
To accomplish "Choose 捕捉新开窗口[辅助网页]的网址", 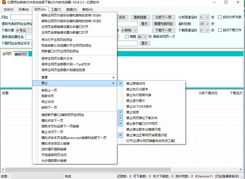I will point(75,115).
